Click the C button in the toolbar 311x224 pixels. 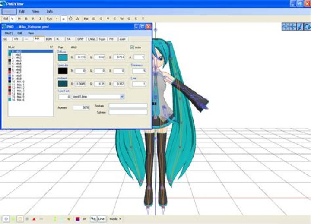[x=114, y=19]
